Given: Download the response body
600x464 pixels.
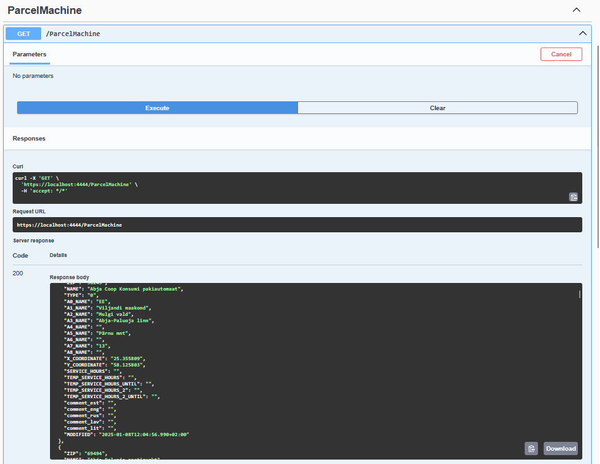Looking at the screenshot, I should 561,448.
